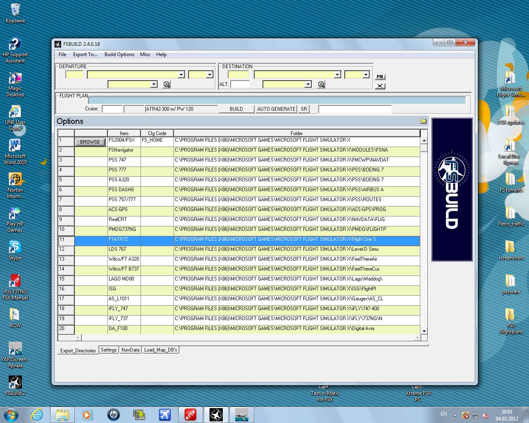Select the UNE User Guide desktop icon
The height and width of the screenshot is (423, 529).
coord(15,119)
